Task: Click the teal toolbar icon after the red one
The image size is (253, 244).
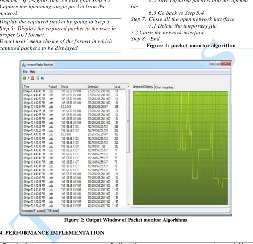Action: click(x=37, y=78)
